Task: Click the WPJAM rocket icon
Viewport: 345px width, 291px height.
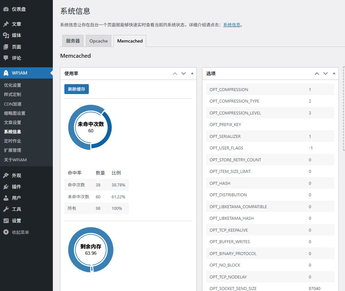Action: (6, 73)
